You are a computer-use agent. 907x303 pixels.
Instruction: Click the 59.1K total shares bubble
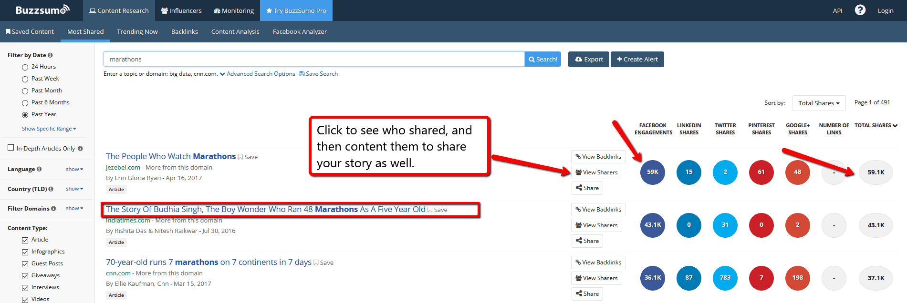click(876, 172)
